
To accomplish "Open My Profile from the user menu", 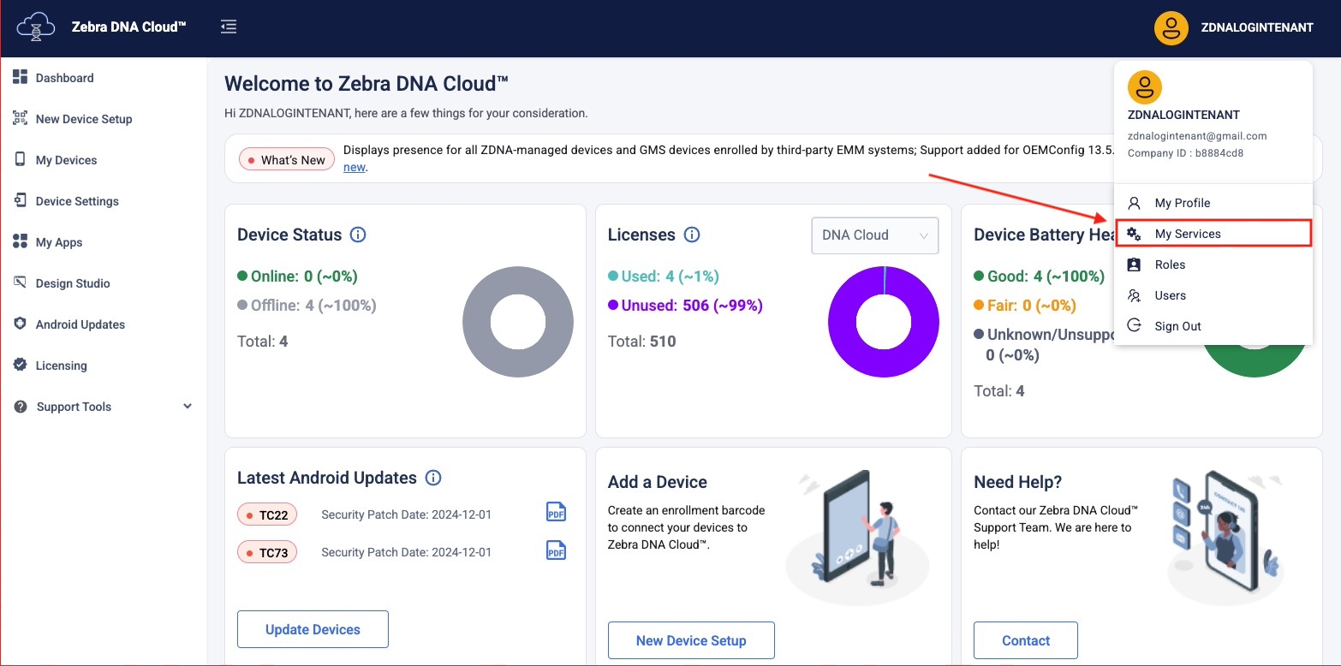I will (x=1182, y=203).
